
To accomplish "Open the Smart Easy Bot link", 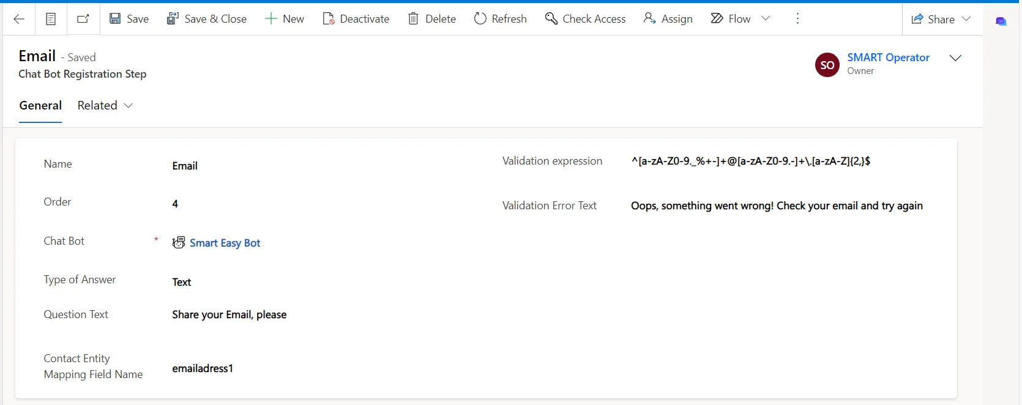I will point(225,243).
